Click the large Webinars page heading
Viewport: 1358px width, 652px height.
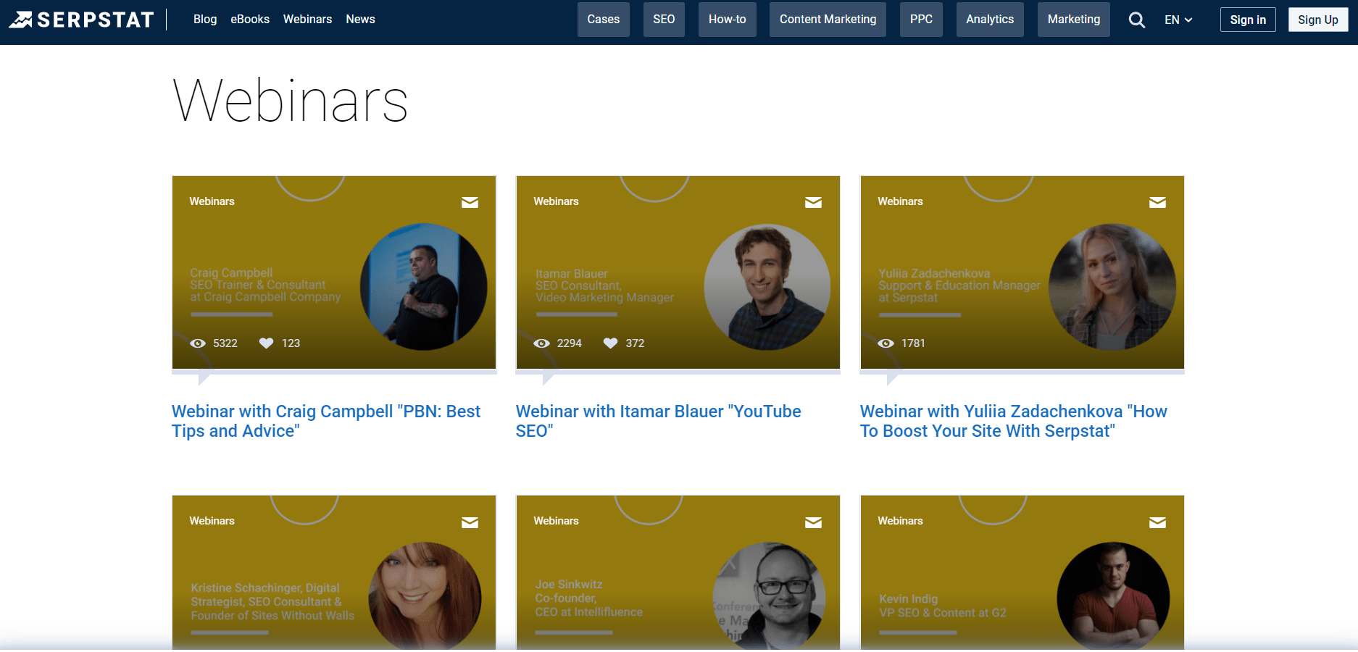(291, 101)
